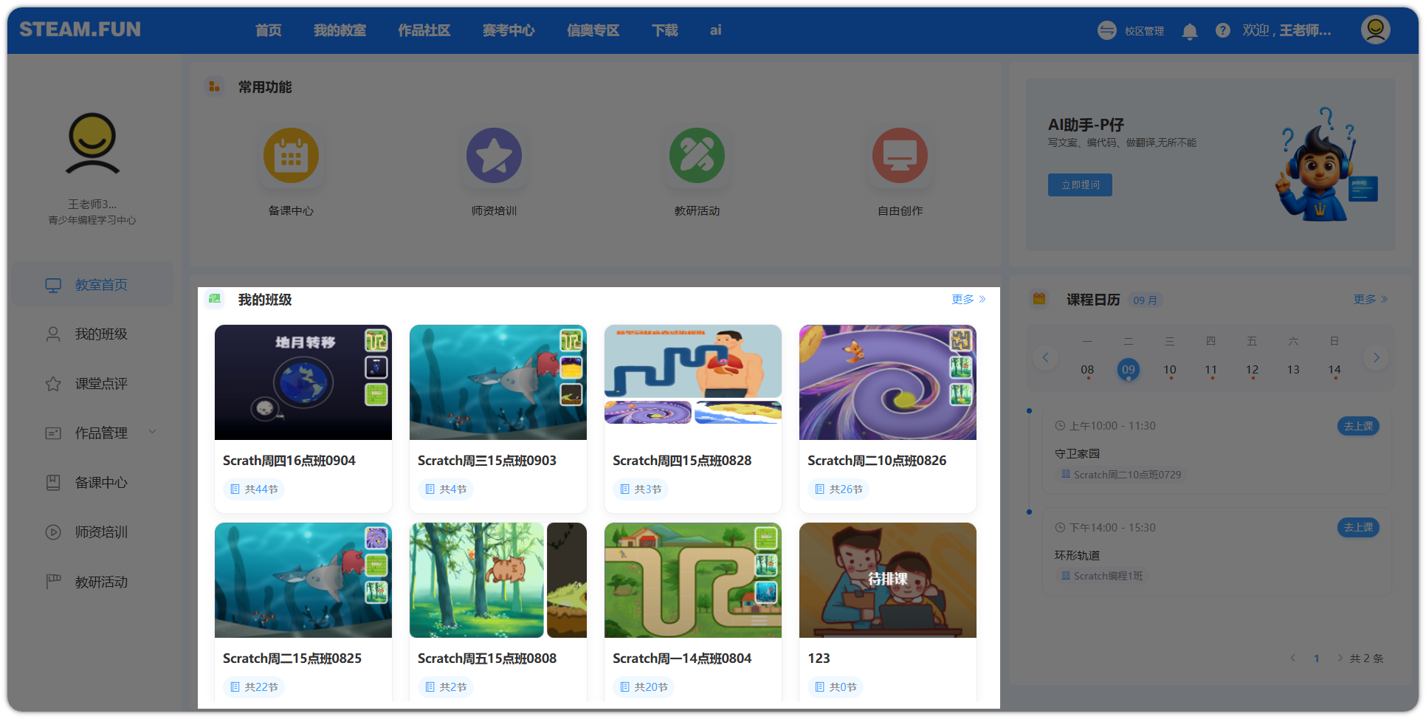Open the 自由创作 monitor icon
The height and width of the screenshot is (719, 1426).
[900, 156]
